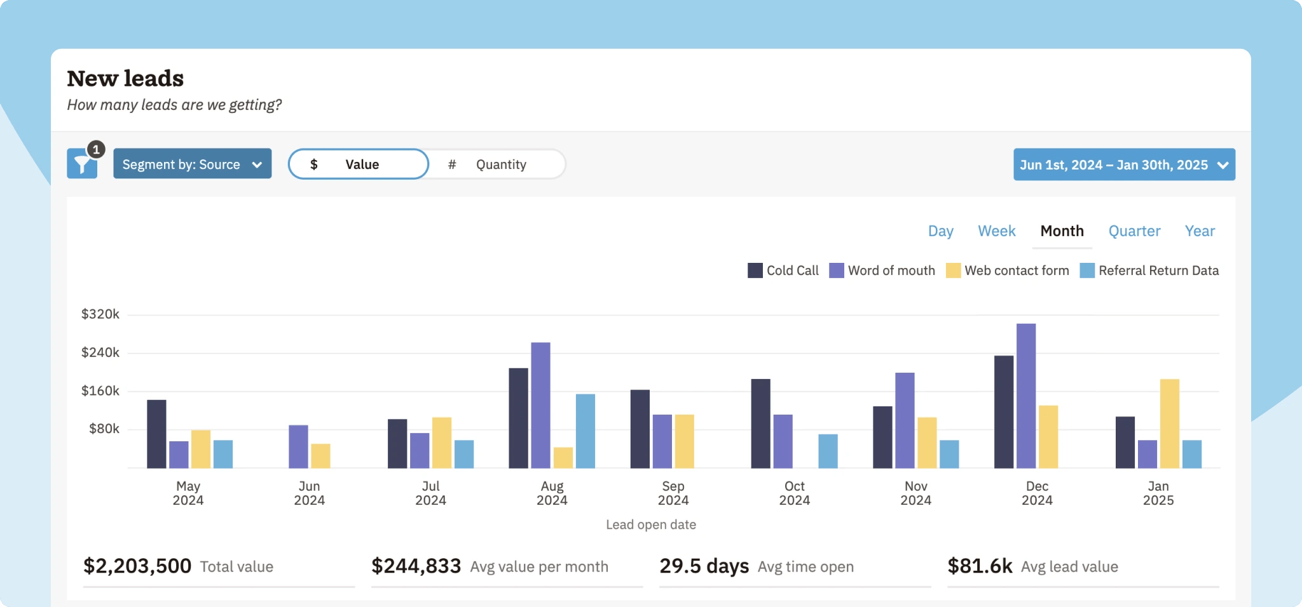Click the dollar sign icon for Value mode
Image resolution: width=1302 pixels, height=607 pixels.
(x=314, y=164)
